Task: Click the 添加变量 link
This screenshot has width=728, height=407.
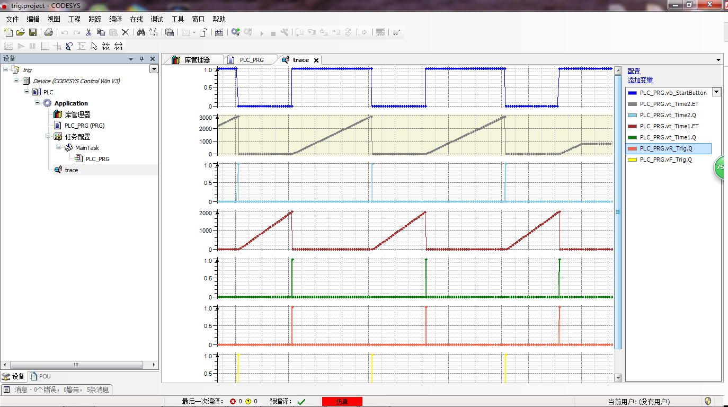Action: tap(640, 80)
